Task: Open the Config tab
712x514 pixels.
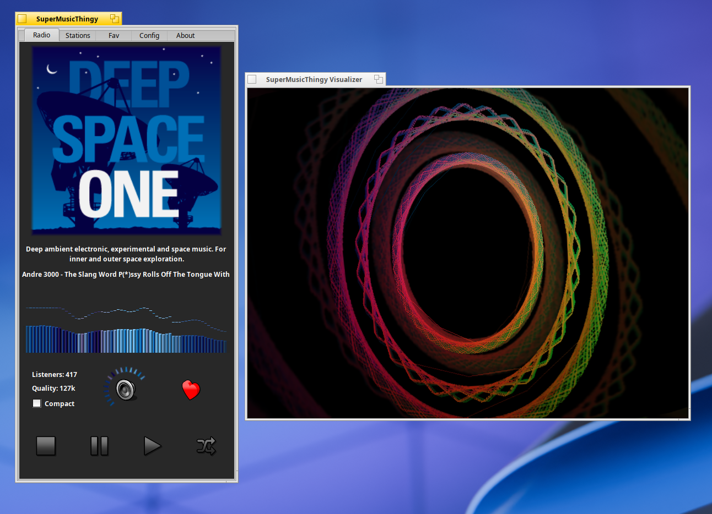Action: pos(149,35)
